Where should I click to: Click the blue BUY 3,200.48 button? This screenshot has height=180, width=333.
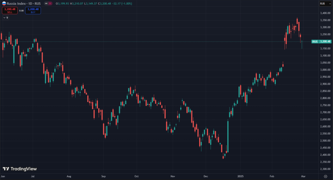coord(33,10)
